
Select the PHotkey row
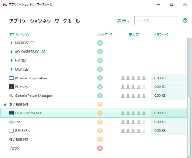93,87
